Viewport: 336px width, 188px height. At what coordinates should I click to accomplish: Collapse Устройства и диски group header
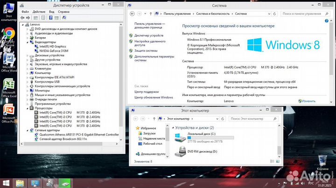pos(173,128)
